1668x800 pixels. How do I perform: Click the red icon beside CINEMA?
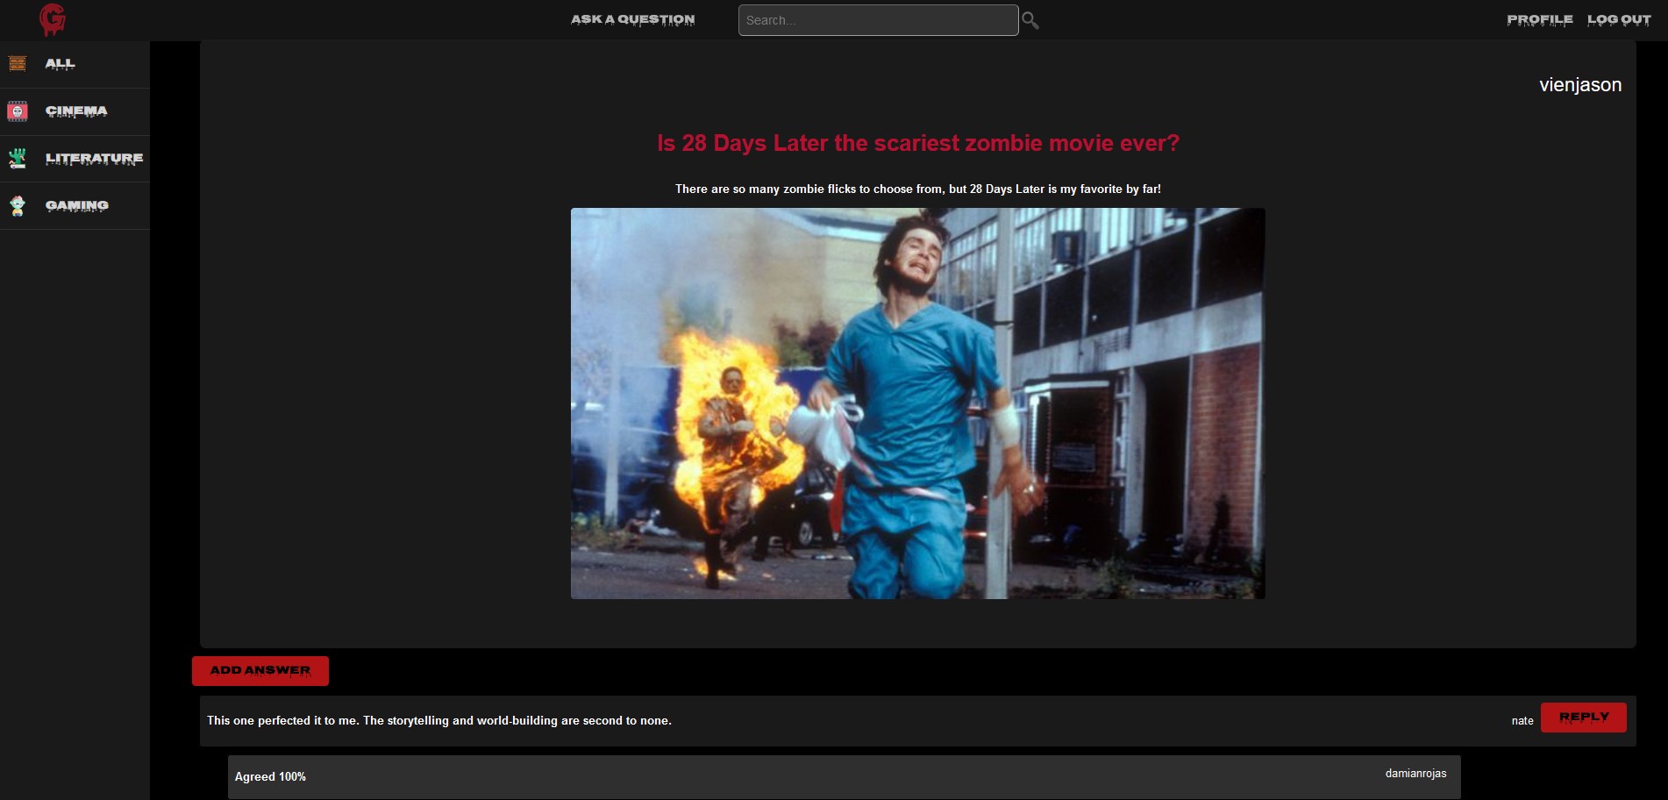click(18, 111)
